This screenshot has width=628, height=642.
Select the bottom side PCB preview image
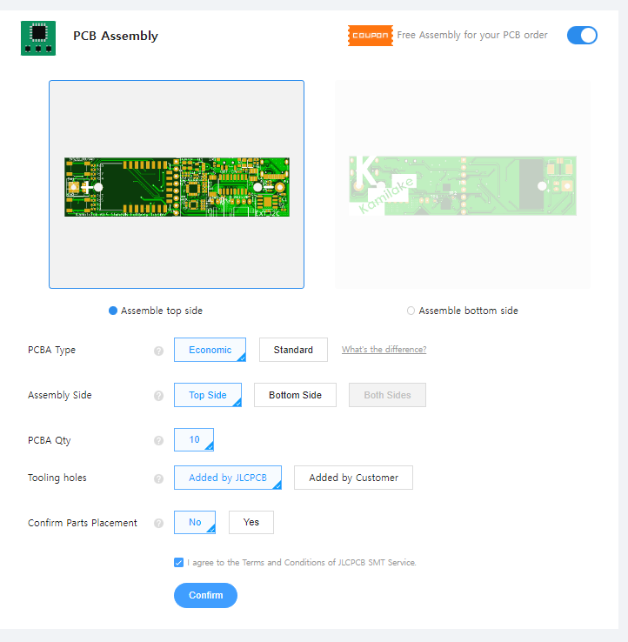(463, 184)
